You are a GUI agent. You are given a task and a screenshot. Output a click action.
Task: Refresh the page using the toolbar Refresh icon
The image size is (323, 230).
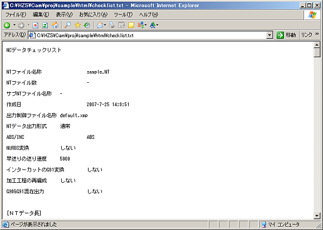pos(45,26)
